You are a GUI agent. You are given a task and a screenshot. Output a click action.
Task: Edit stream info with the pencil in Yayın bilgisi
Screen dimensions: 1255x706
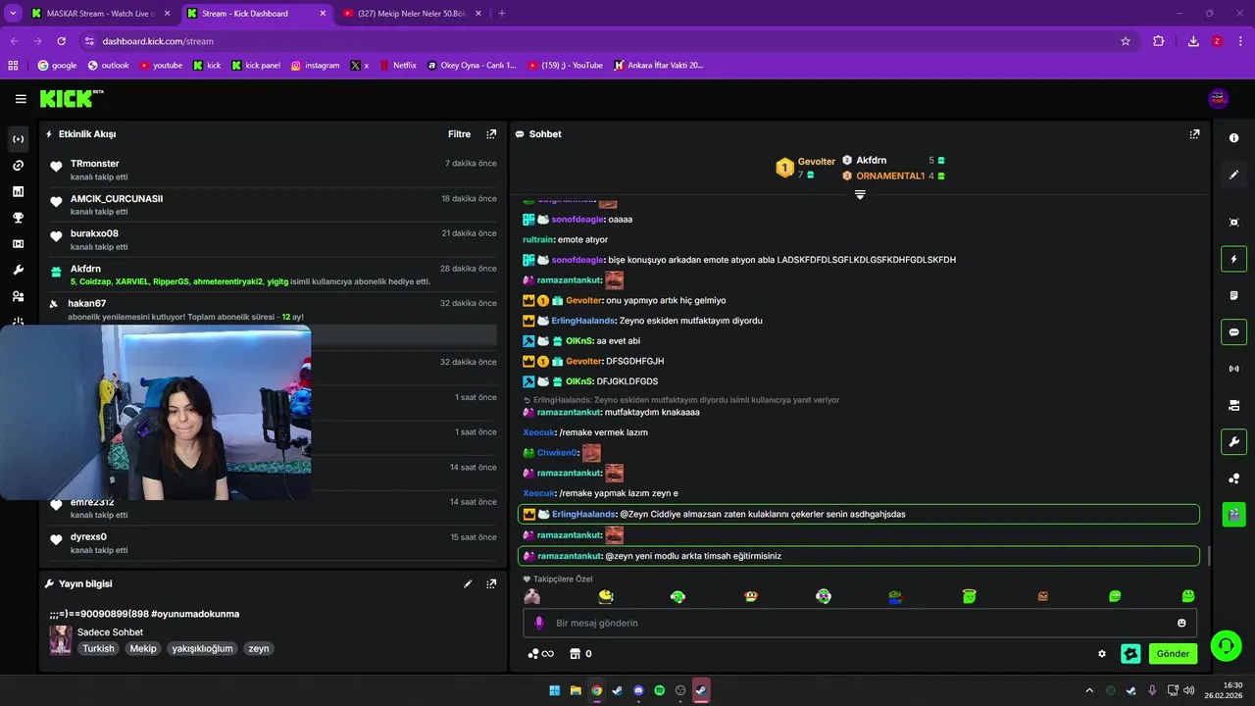[x=468, y=583]
